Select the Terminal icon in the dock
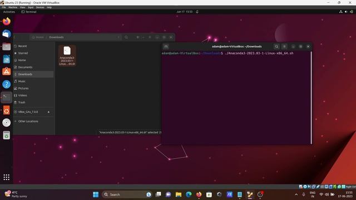 (6, 97)
